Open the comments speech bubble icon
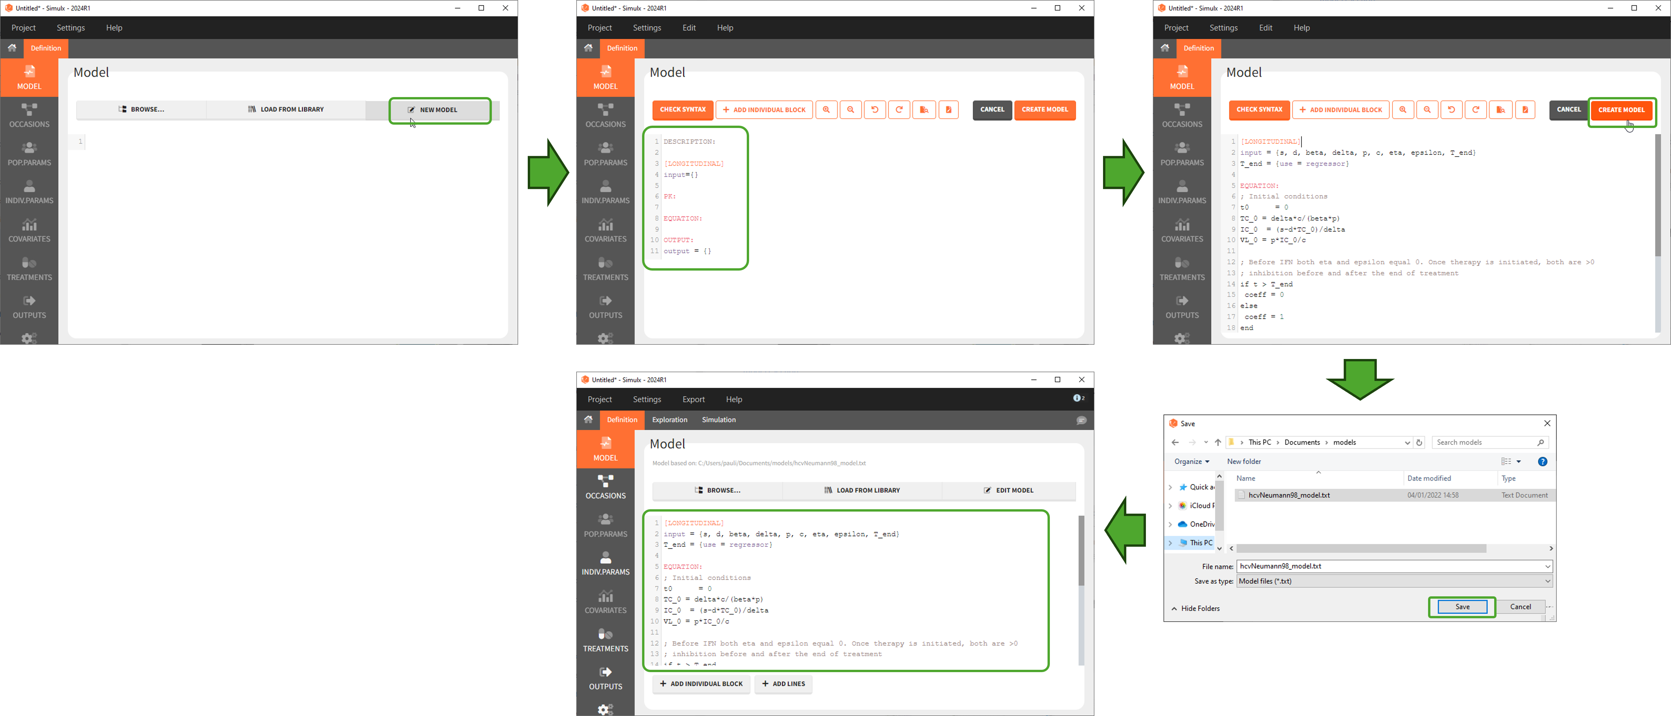1671x716 pixels. click(x=1081, y=421)
